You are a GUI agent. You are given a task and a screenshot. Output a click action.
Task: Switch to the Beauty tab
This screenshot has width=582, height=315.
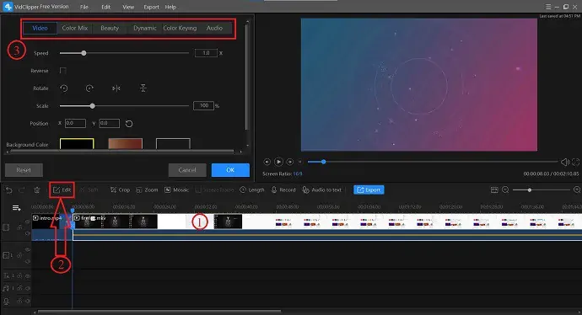tap(110, 28)
